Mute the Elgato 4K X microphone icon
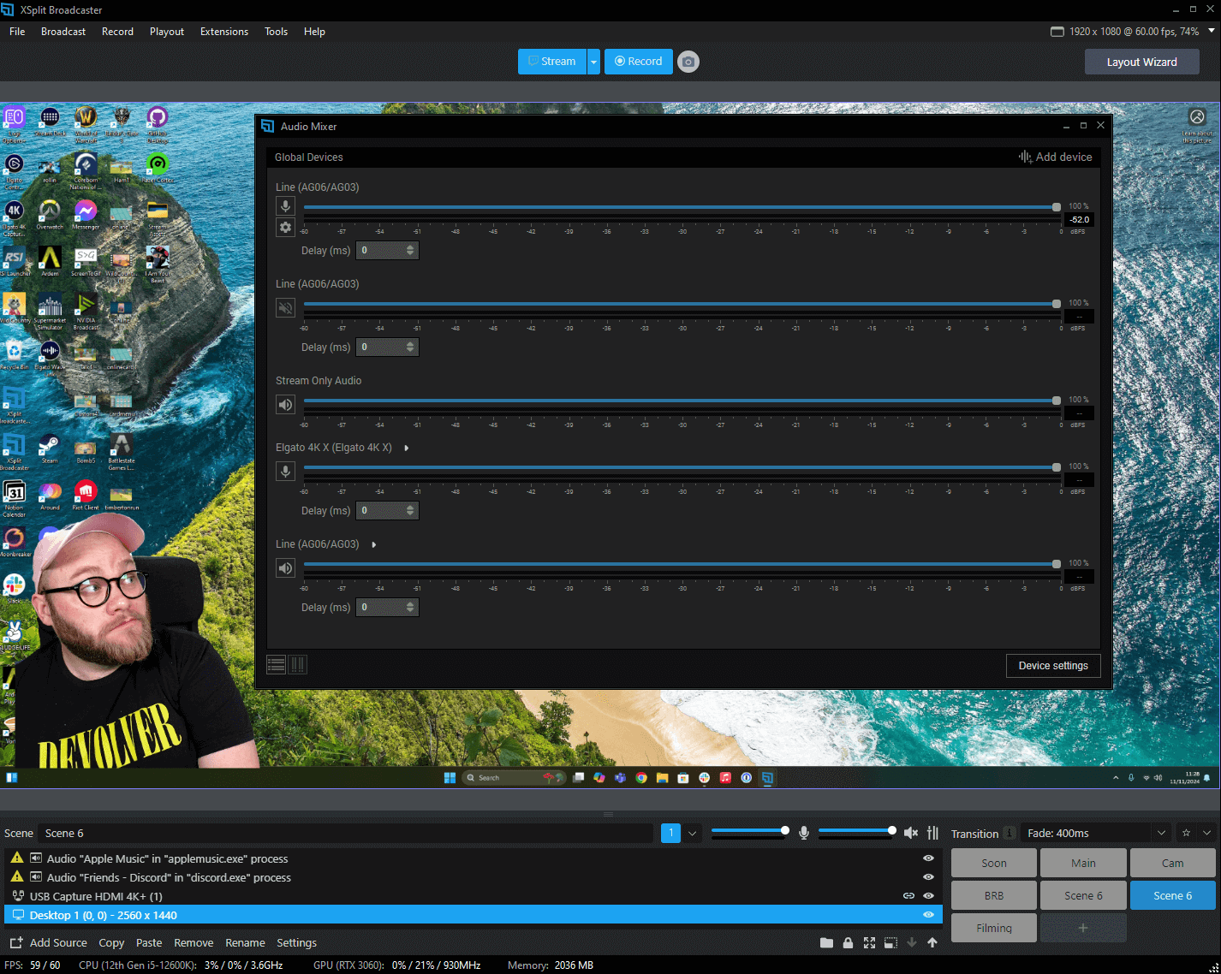The height and width of the screenshot is (974, 1221). [286, 472]
